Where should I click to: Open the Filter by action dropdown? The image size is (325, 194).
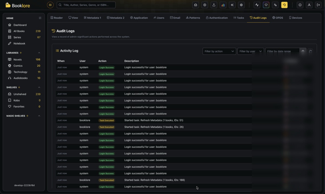click(x=219, y=51)
